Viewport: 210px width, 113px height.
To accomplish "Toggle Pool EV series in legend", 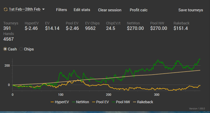I will point(100,102).
